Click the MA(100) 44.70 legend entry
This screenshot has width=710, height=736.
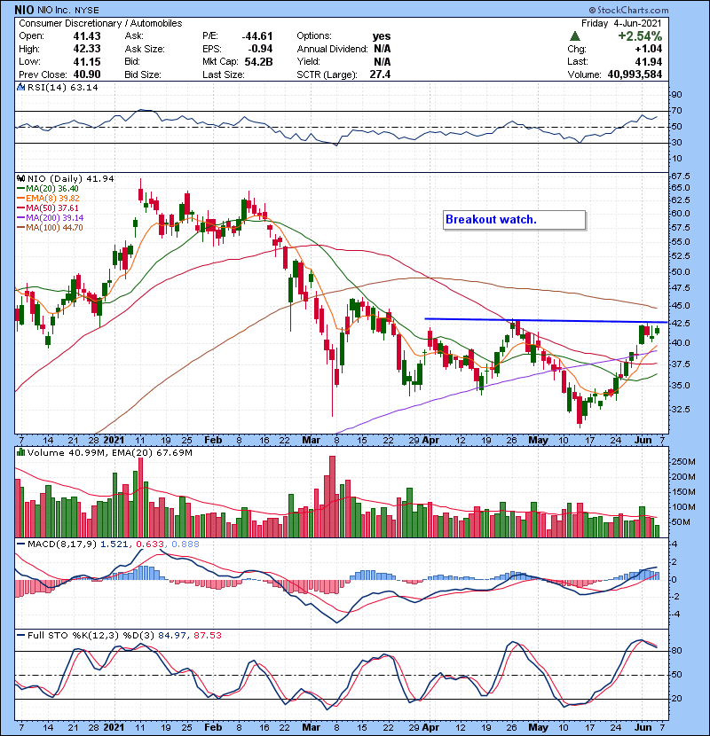tap(50, 228)
